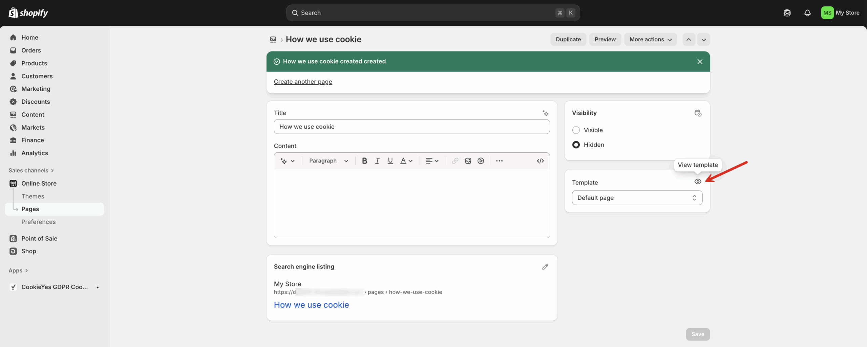
Task: Open the text color picker
Action: click(x=406, y=161)
